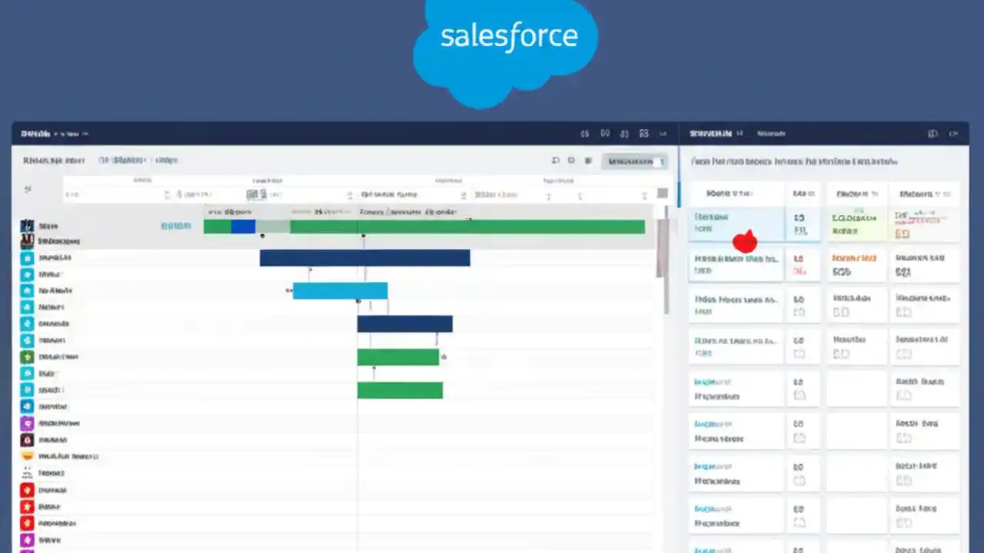Image resolution: width=984 pixels, height=553 pixels.
Task: Switch to the second tab in the right panel header
Action: tap(771, 134)
